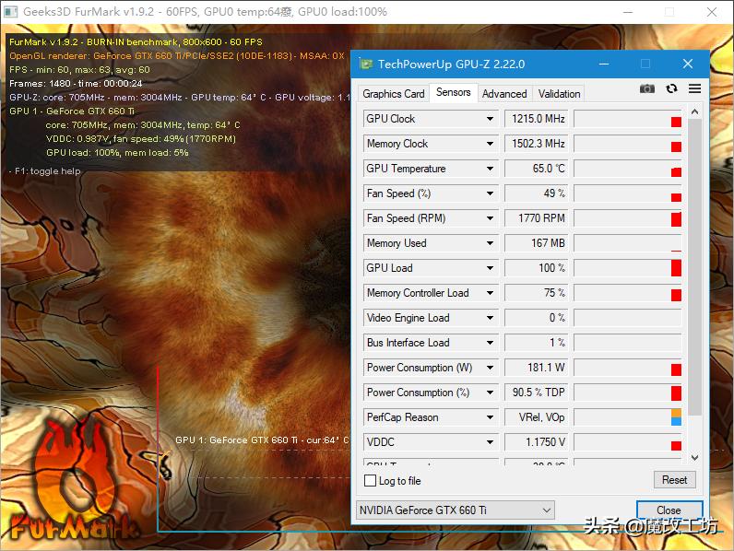Open the GPU Temperature sensor dropdown
734x551 pixels.
click(x=490, y=169)
